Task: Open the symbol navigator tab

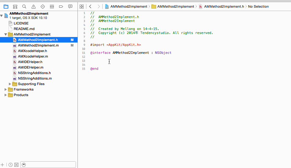Action: coord(15,6)
